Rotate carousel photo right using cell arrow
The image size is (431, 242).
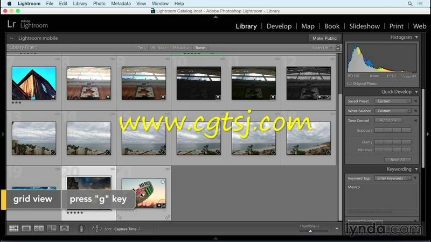pyautogui.click(x=167, y=217)
